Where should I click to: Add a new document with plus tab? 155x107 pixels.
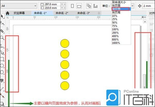[x=99, y=13]
